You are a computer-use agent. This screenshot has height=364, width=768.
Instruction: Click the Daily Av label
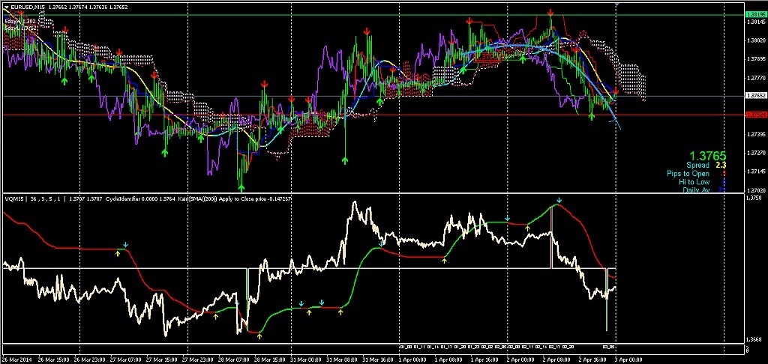(x=695, y=189)
